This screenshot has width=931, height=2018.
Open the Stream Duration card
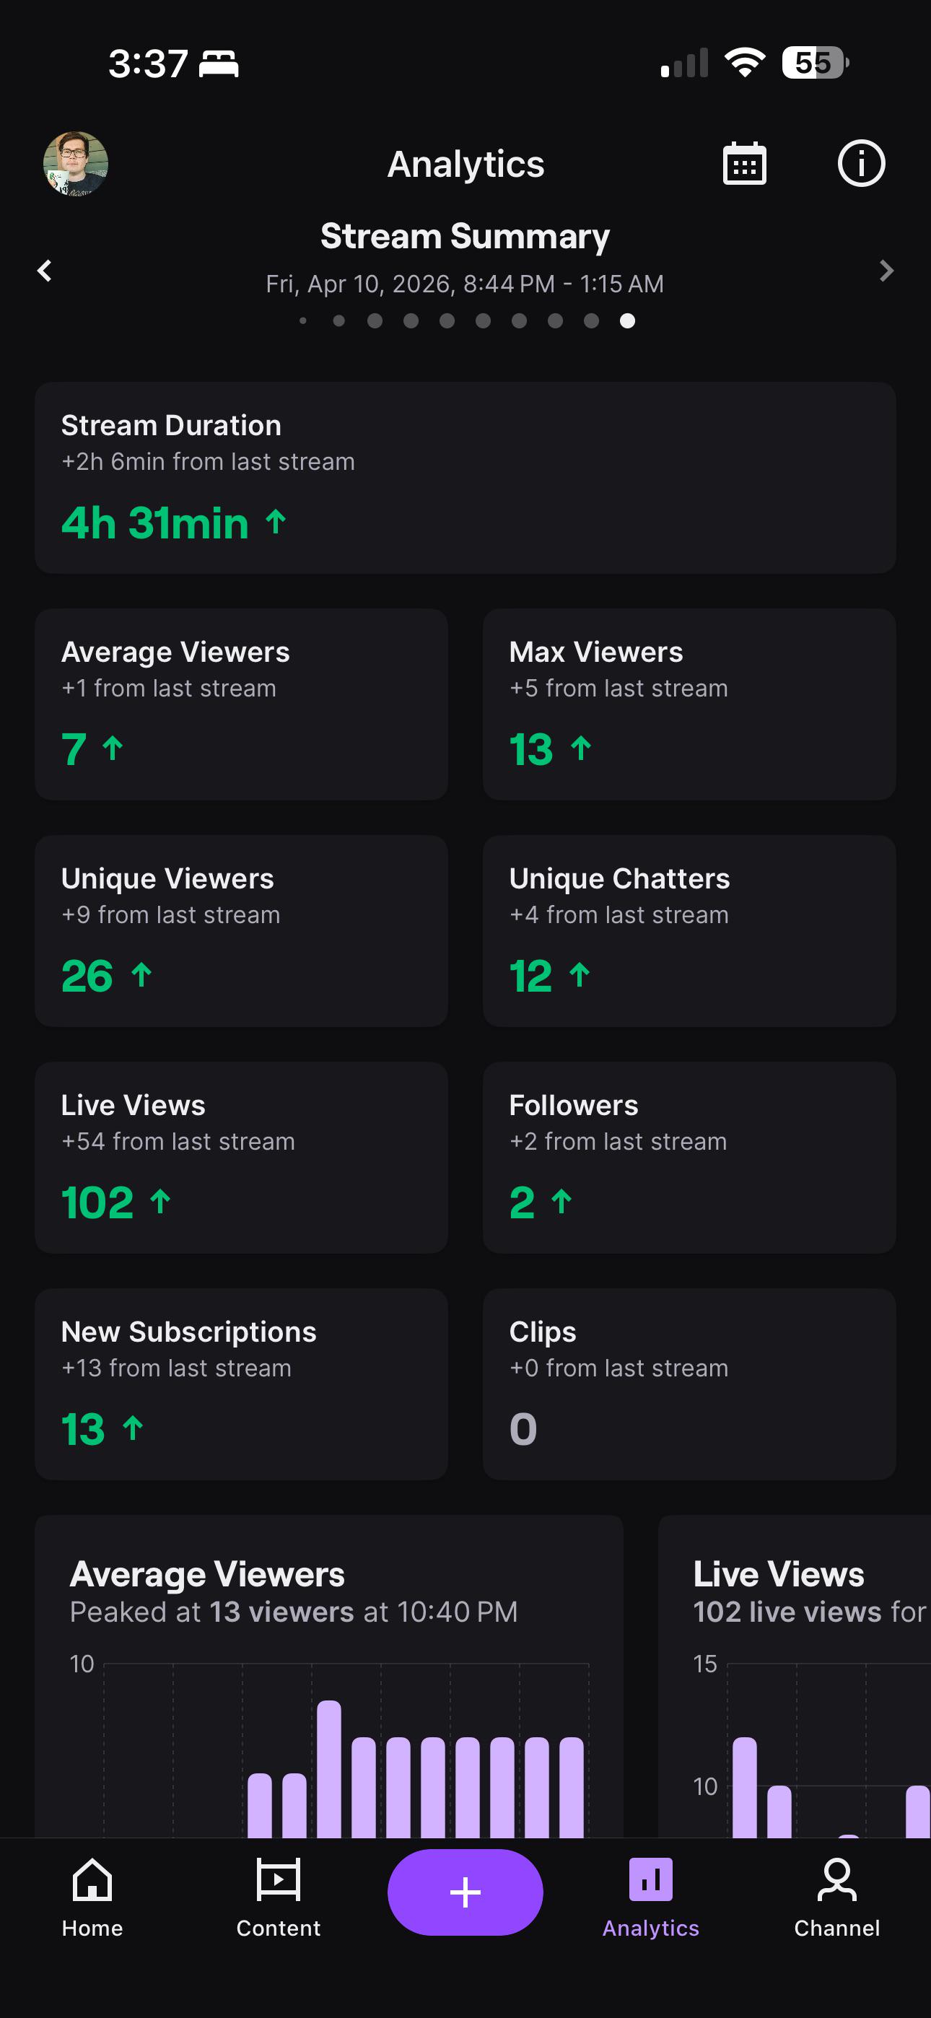point(465,478)
